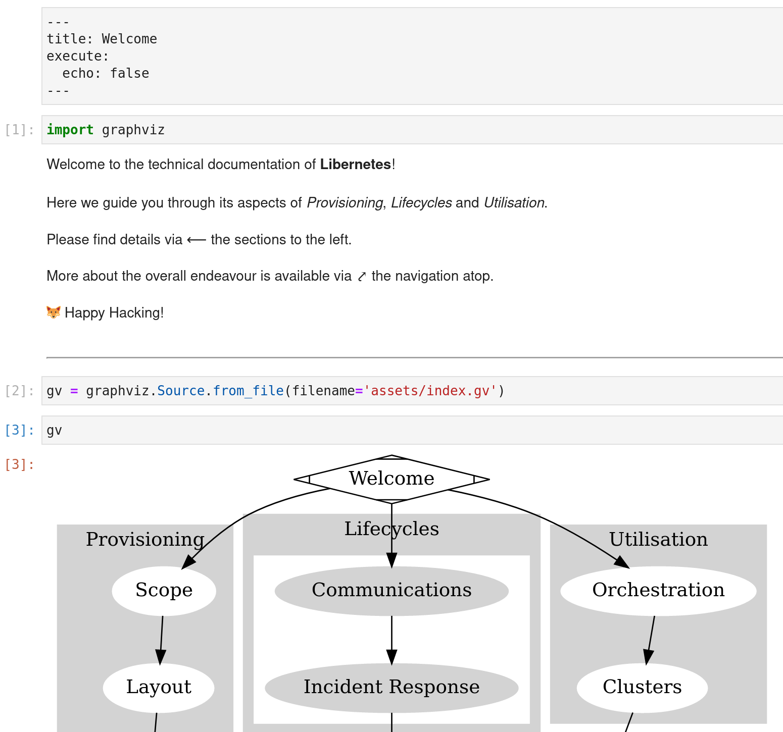Viewport: 783px width, 732px height.
Task: Select the Communications node under Lifecycles
Action: tap(392, 590)
